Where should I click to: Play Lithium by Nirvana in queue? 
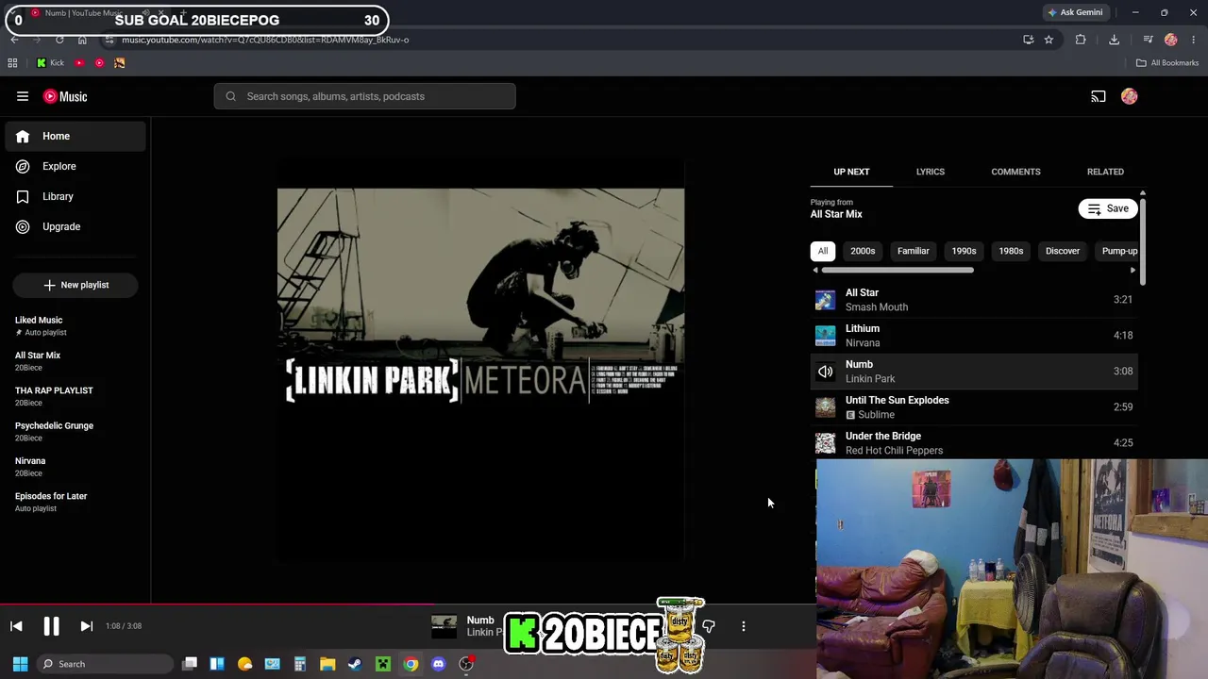[x=974, y=336]
